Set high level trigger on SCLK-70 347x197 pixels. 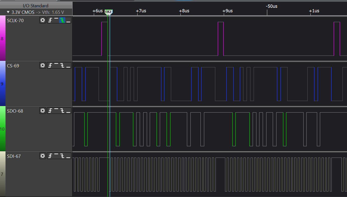tap(56, 20)
